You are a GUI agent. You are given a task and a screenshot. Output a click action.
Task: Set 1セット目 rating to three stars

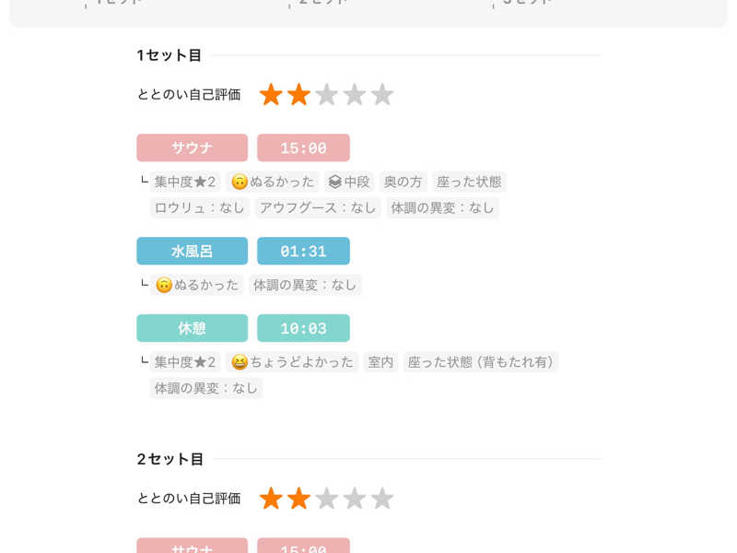click(x=326, y=95)
